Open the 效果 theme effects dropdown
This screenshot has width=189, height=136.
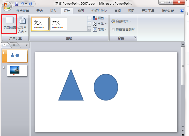click(100, 30)
